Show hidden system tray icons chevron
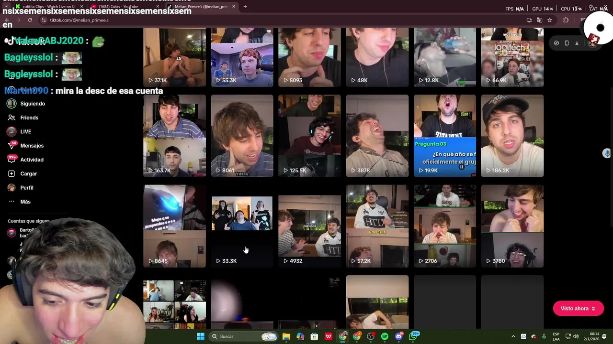Image resolution: width=613 pixels, height=344 pixels. click(513, 336)
